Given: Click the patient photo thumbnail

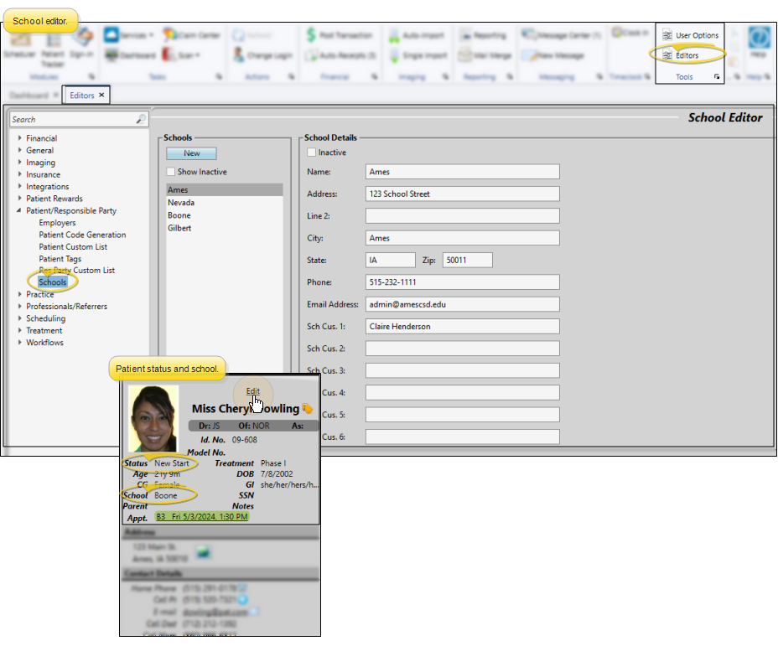Looking at the screenshot, I should (153, 418).
